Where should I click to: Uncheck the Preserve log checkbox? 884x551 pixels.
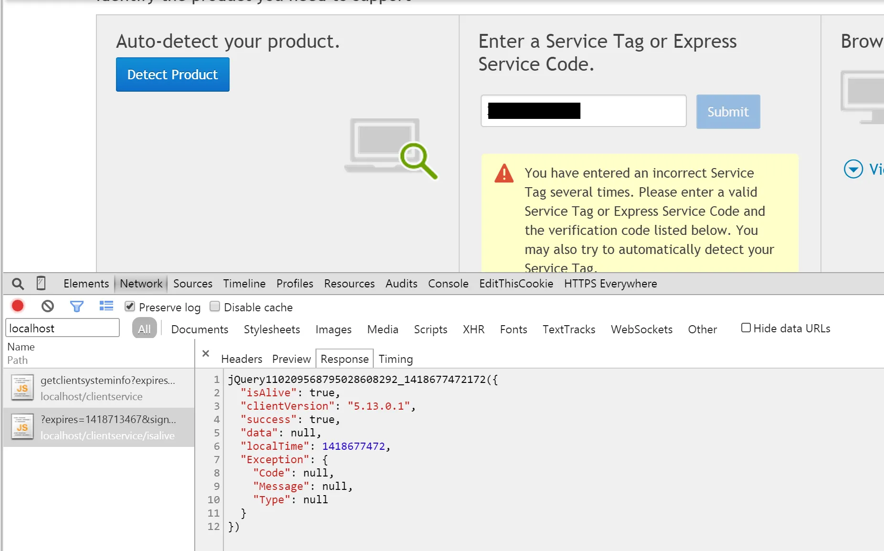pos(130,307)
